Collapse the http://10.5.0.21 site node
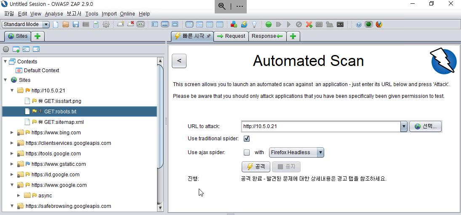The image size is (461, 215). coord(12,90)
